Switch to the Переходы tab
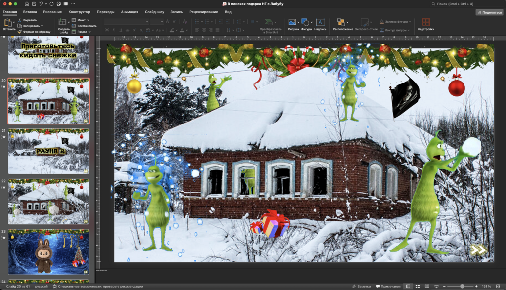The image size is (506, 290). [x=106, y=12]
